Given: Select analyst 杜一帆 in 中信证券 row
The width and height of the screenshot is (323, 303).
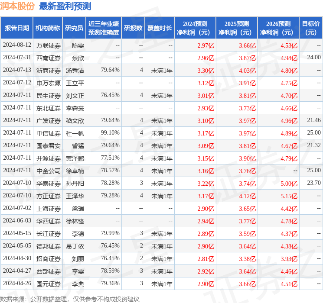Looking at the screenshot, I should (75, 133).
